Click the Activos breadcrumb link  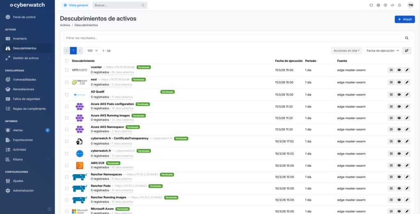pos(65,25)
